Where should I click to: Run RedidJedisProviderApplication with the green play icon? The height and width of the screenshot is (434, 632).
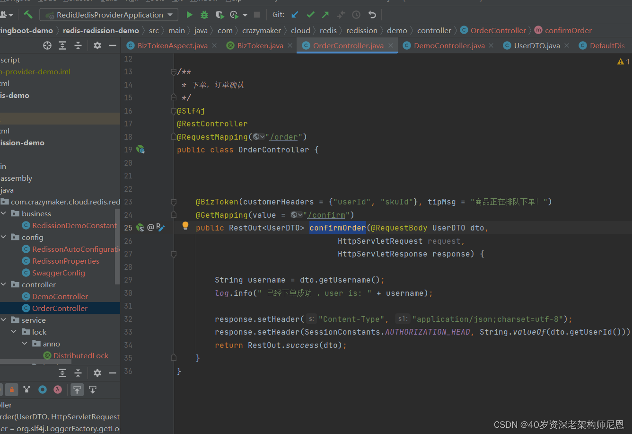pyautogui.click(x=189, y=15)
